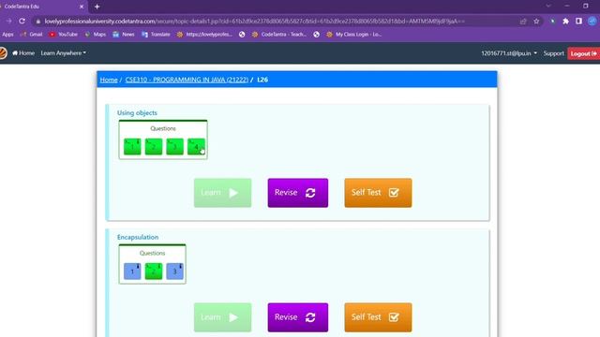Start Self Test for Using objects
This screenshot has width=600, height=337.
click(x=378, y=193)
